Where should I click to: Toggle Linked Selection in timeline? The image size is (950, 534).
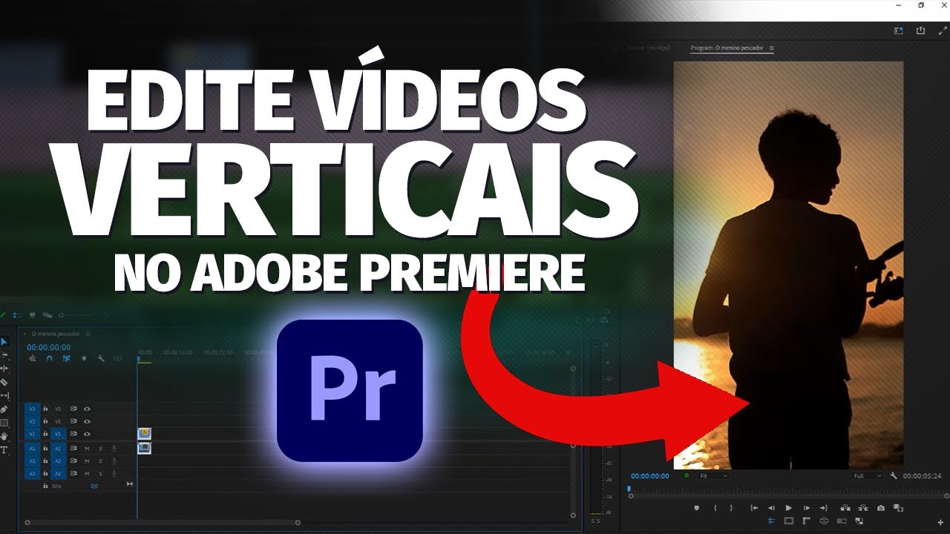(67, 358)
